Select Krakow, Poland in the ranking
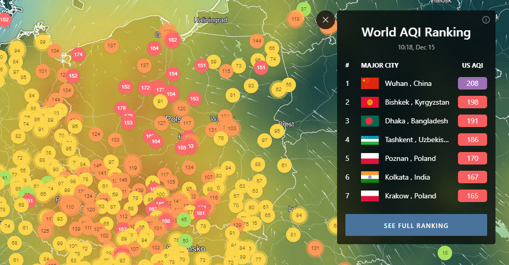509x265 pixels. 416,196
